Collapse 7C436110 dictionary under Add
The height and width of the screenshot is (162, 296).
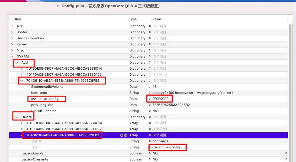pyautogui.click(x=22, y=81)
